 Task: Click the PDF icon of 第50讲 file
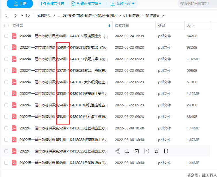(x=14, y=151)
